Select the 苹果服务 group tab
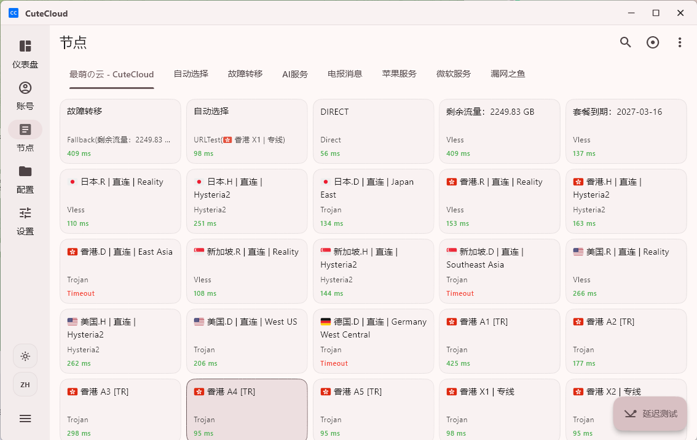The width and height of the screenshot is (697, 440). [x=399, y=74]
